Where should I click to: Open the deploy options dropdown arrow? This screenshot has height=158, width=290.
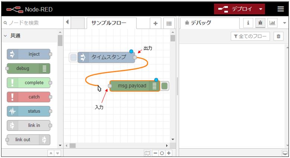coord(261,9)
